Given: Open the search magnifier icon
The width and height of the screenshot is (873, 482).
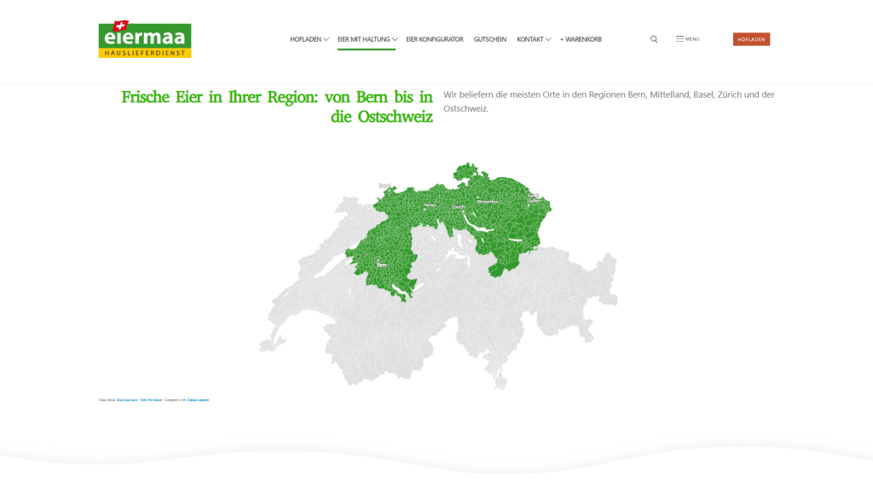Looking at the screenshot, I should 654,39.
